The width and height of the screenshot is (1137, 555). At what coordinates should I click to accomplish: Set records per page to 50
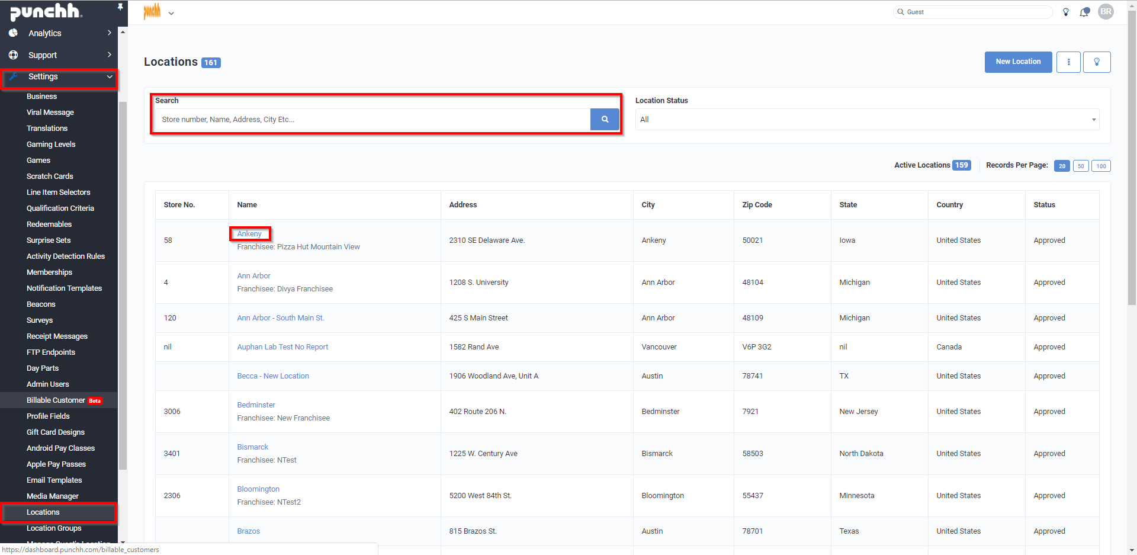click(1081, 166)
